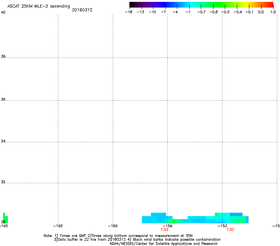Click the date label 20160312
This screenshot has width=280, height=246.
coord(82,10)
